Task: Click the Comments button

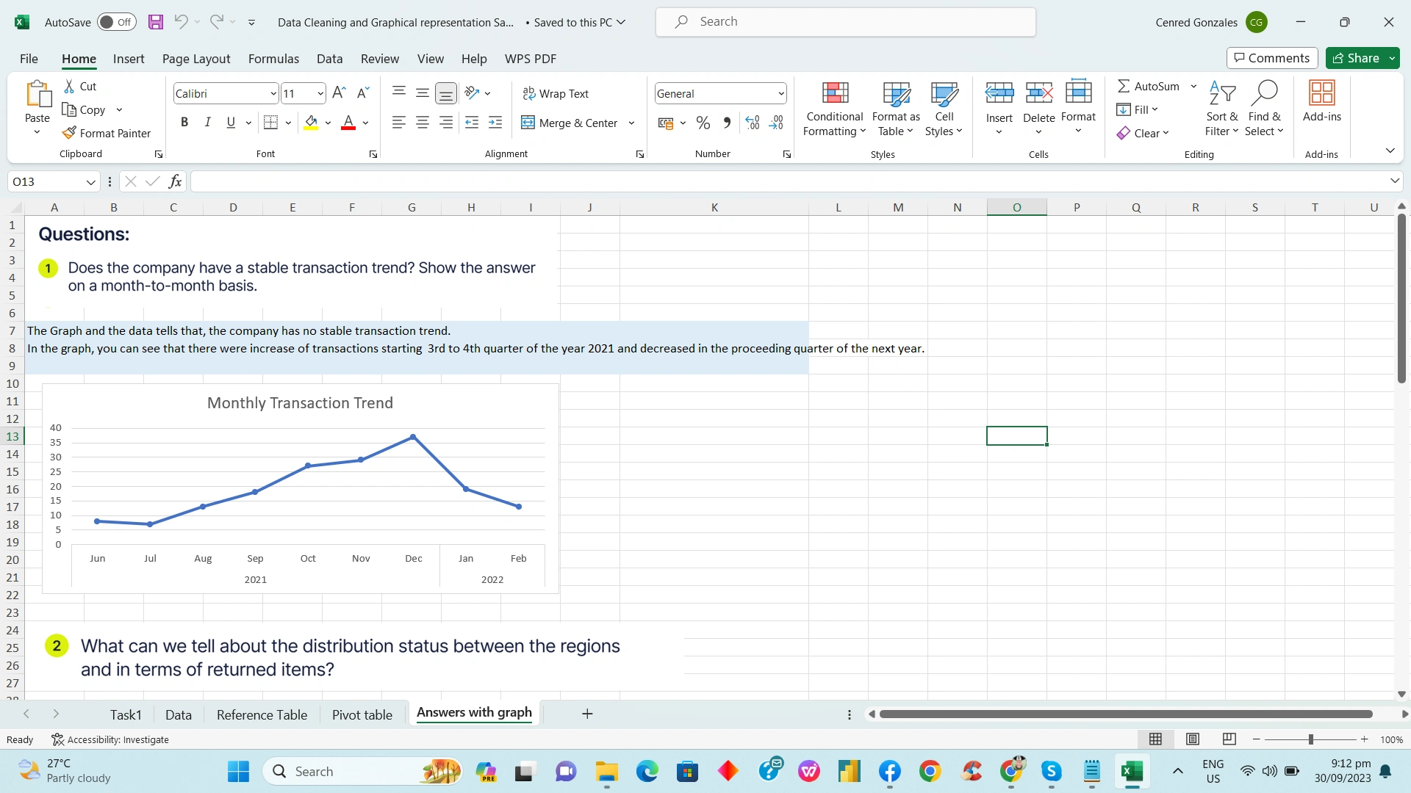Action: (1271, 57)
